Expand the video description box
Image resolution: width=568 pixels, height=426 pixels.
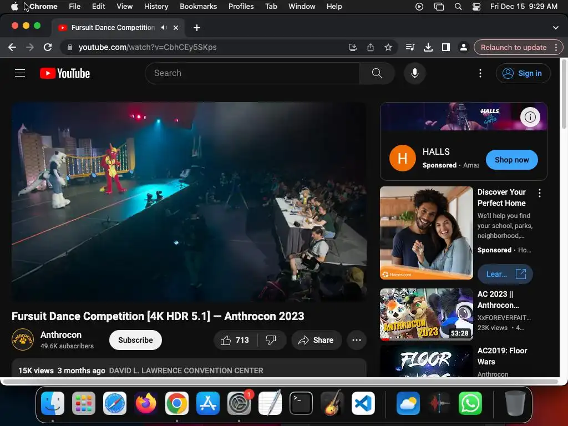tap(189, 368)
